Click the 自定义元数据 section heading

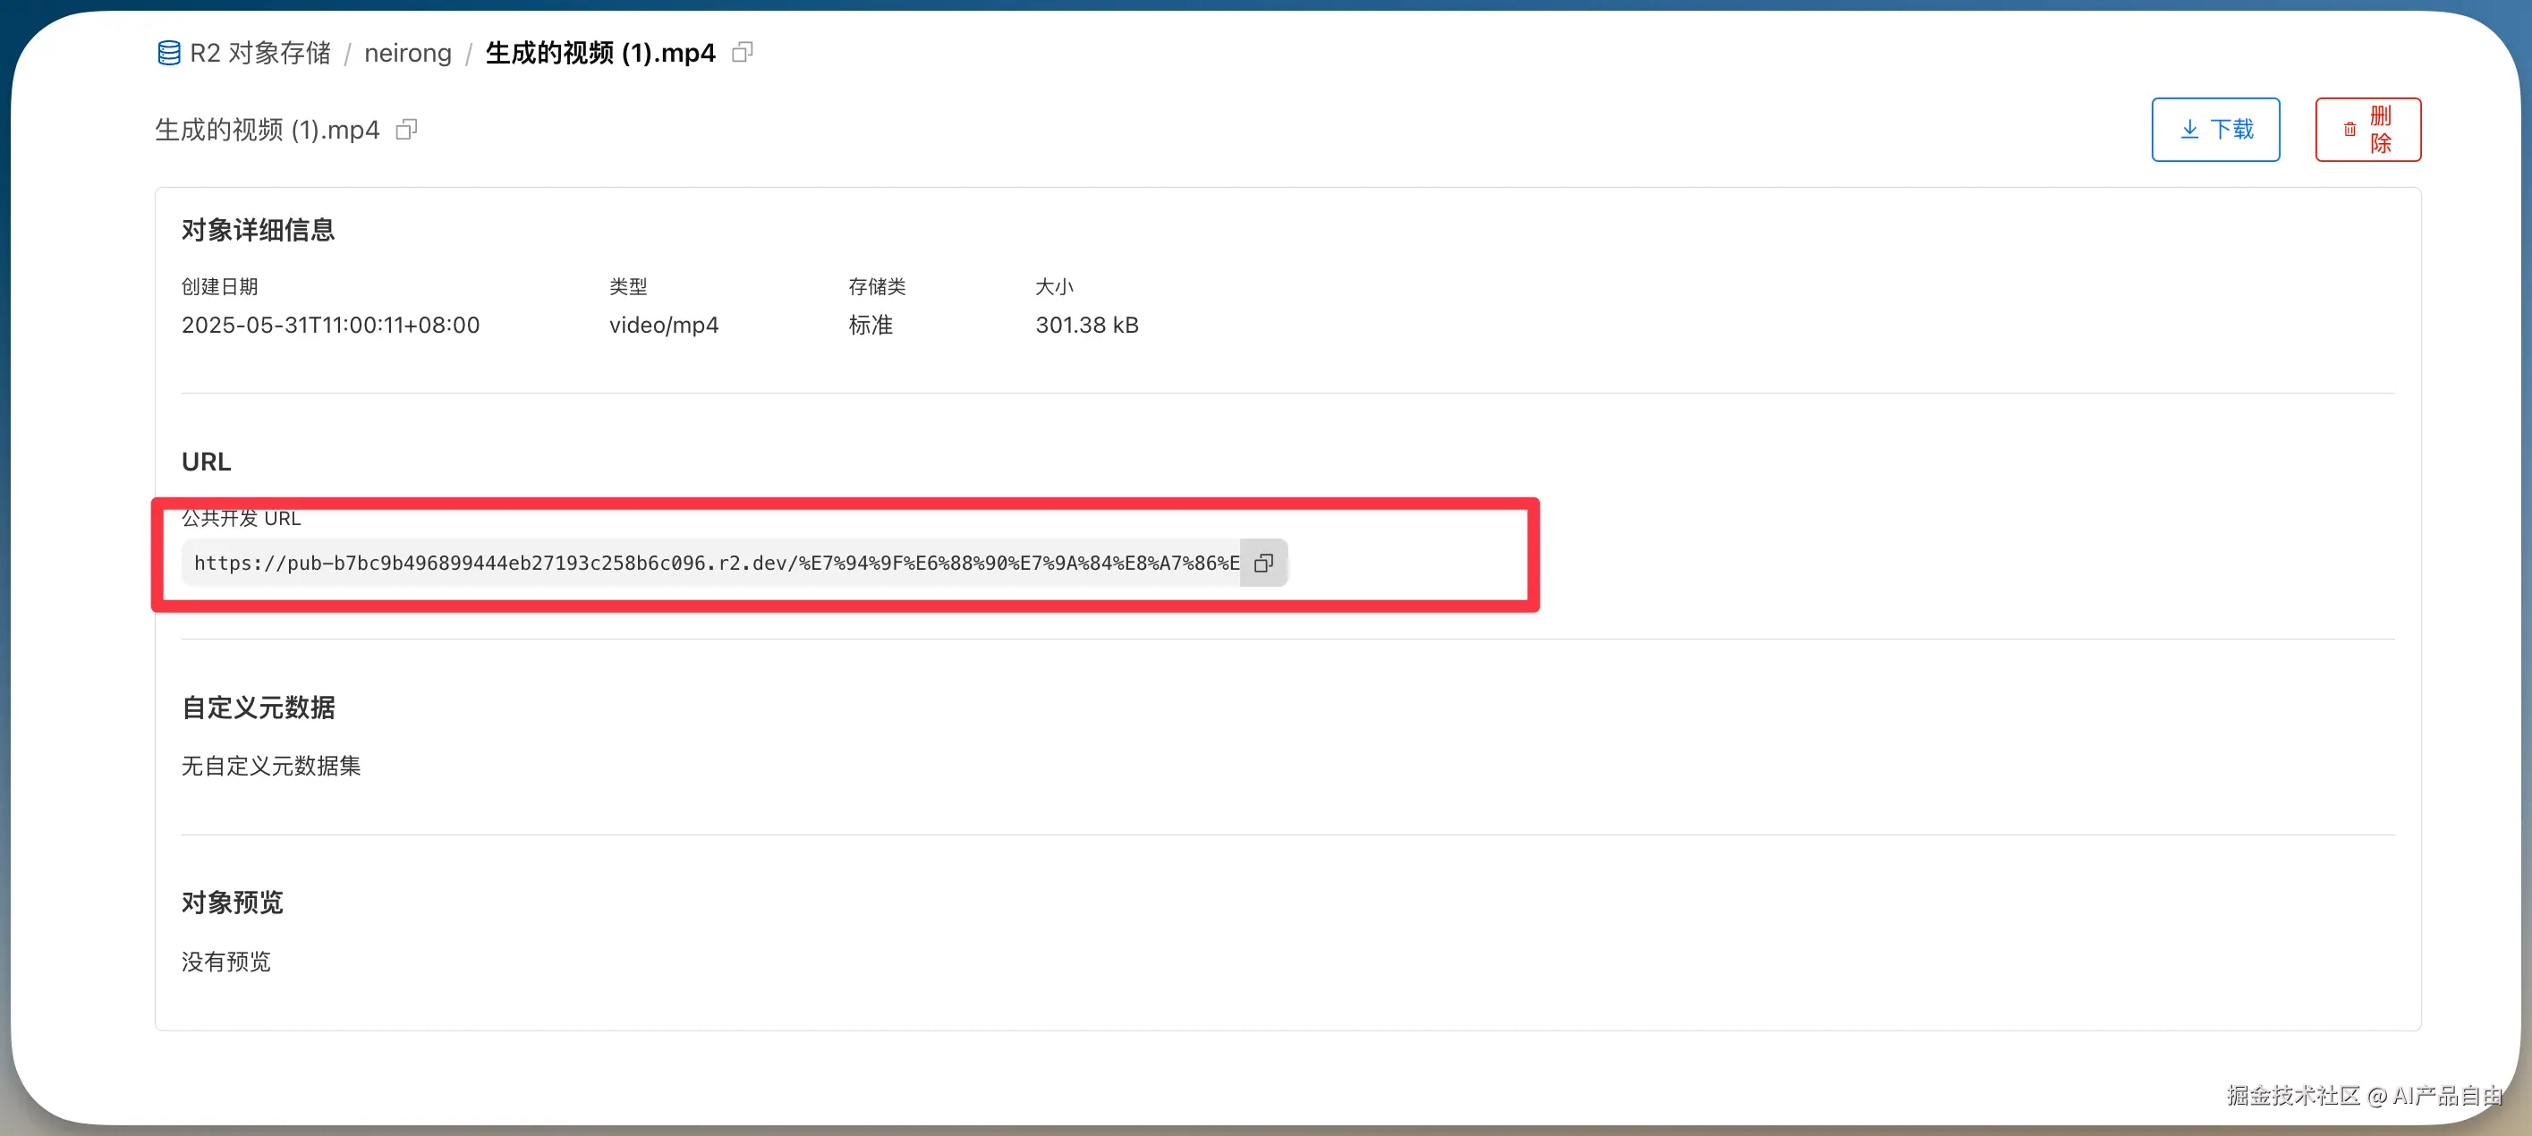(258, 708)
